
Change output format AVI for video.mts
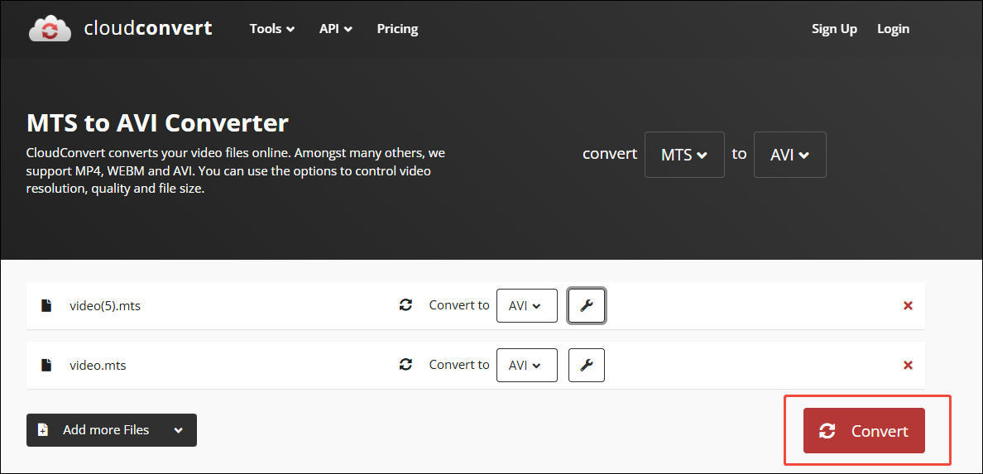(x=526, y=365)
